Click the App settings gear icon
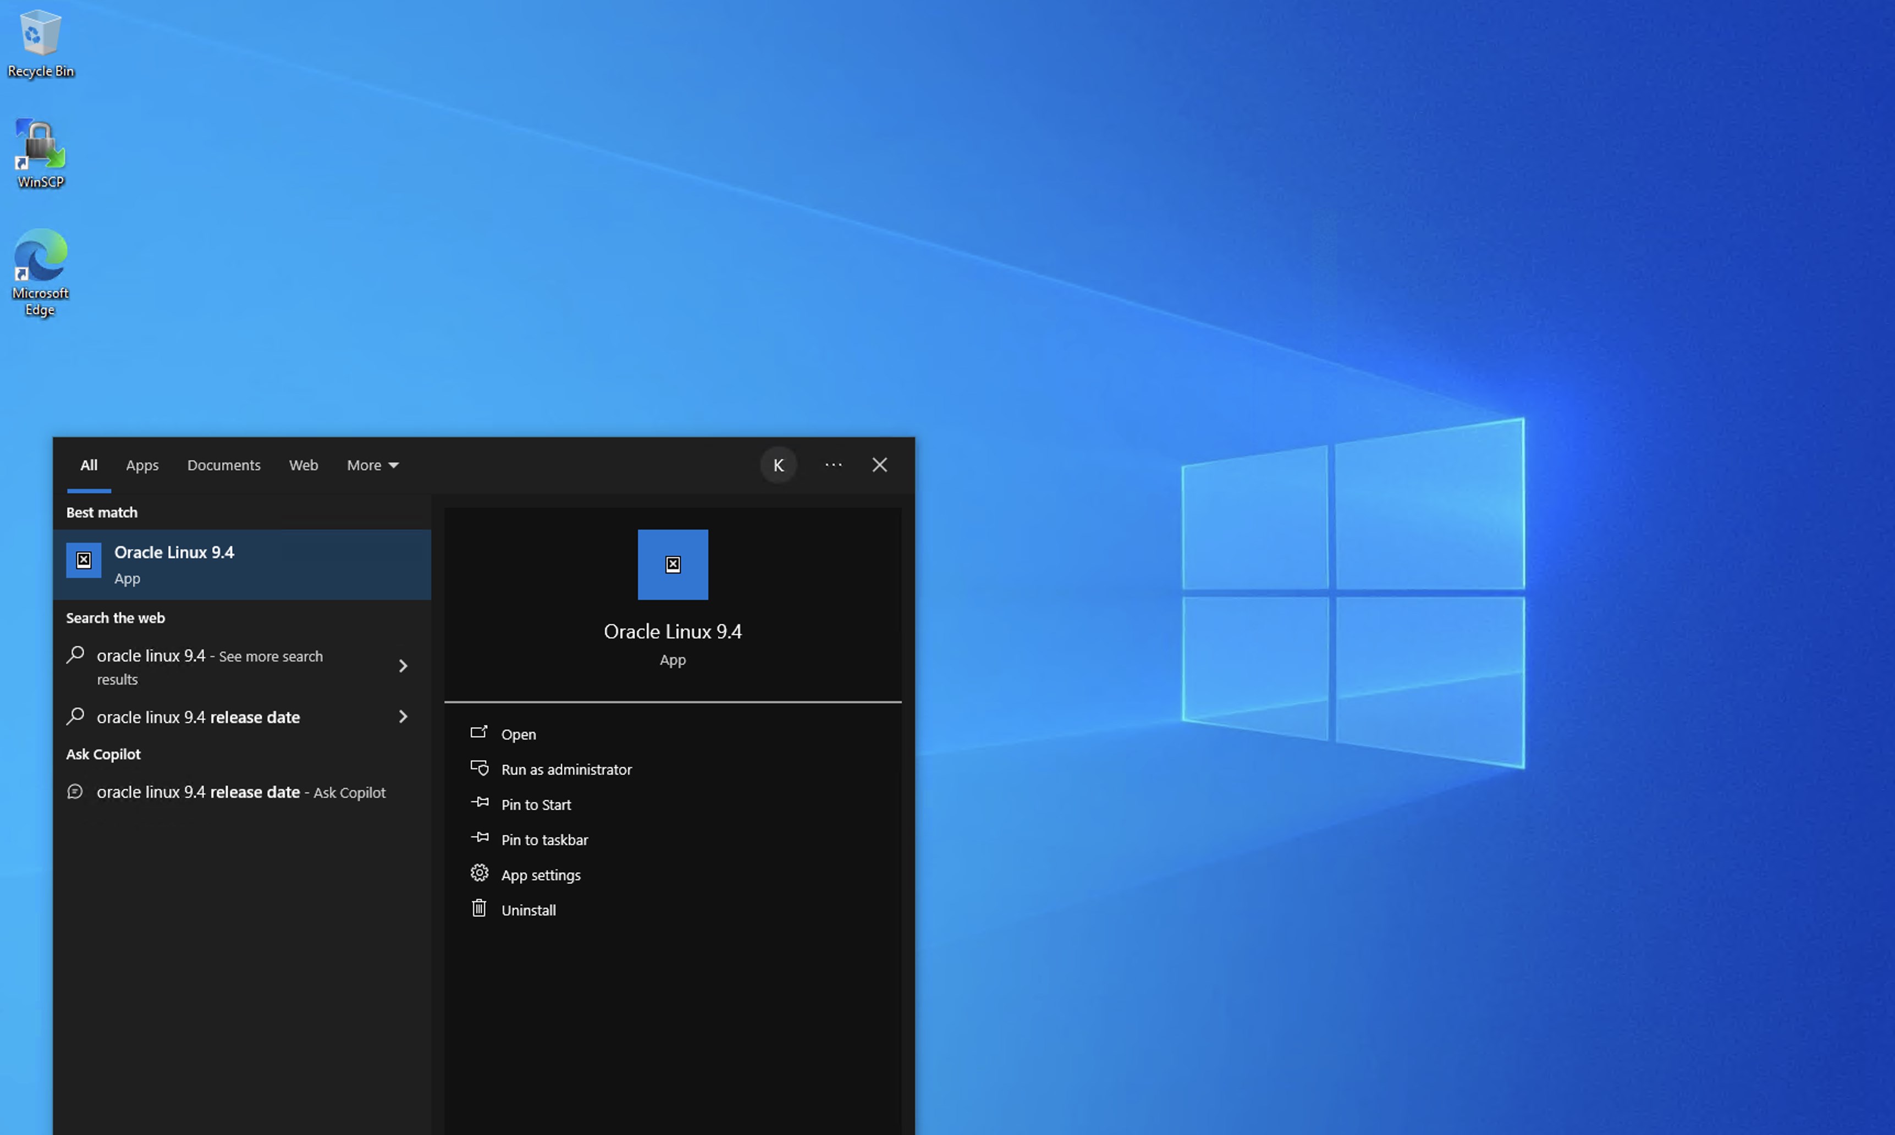 pyautogui.click(x=479, y=873)
